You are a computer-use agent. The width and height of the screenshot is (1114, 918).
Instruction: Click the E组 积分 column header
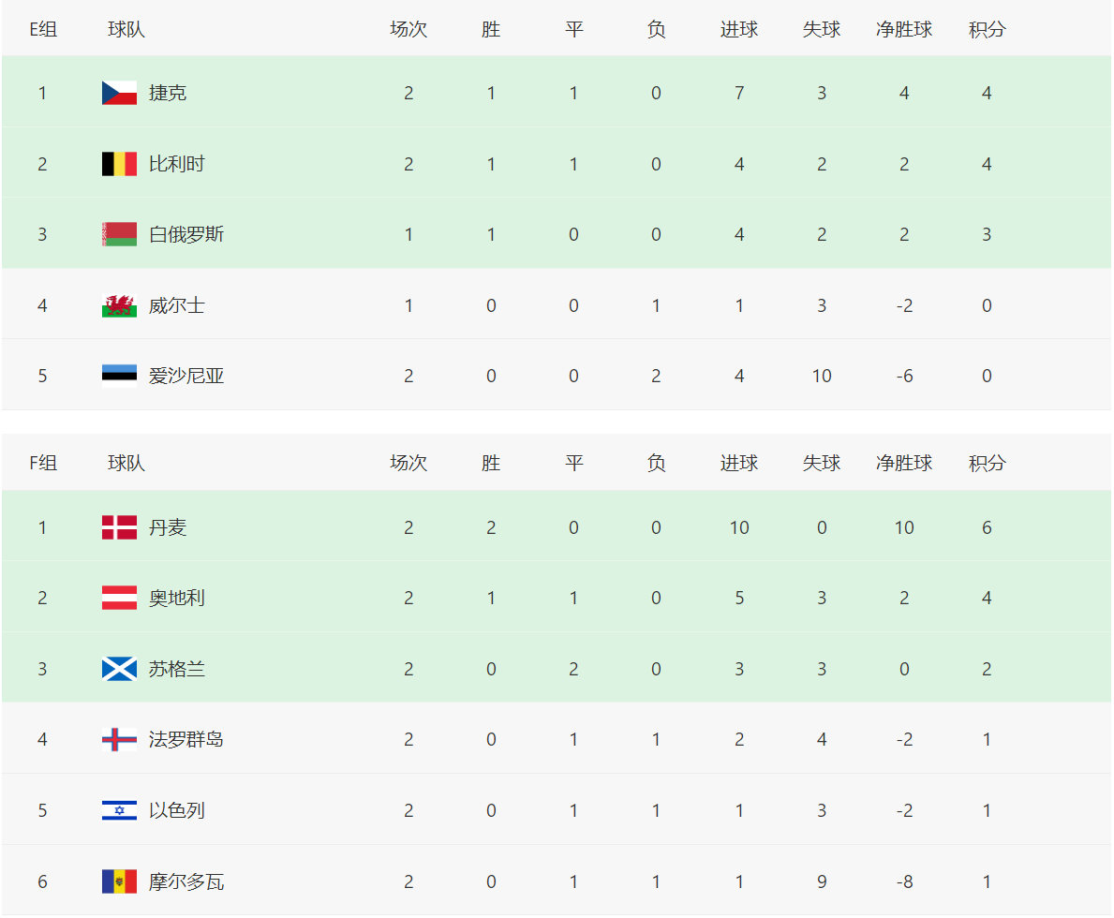[x=987, y=29]
